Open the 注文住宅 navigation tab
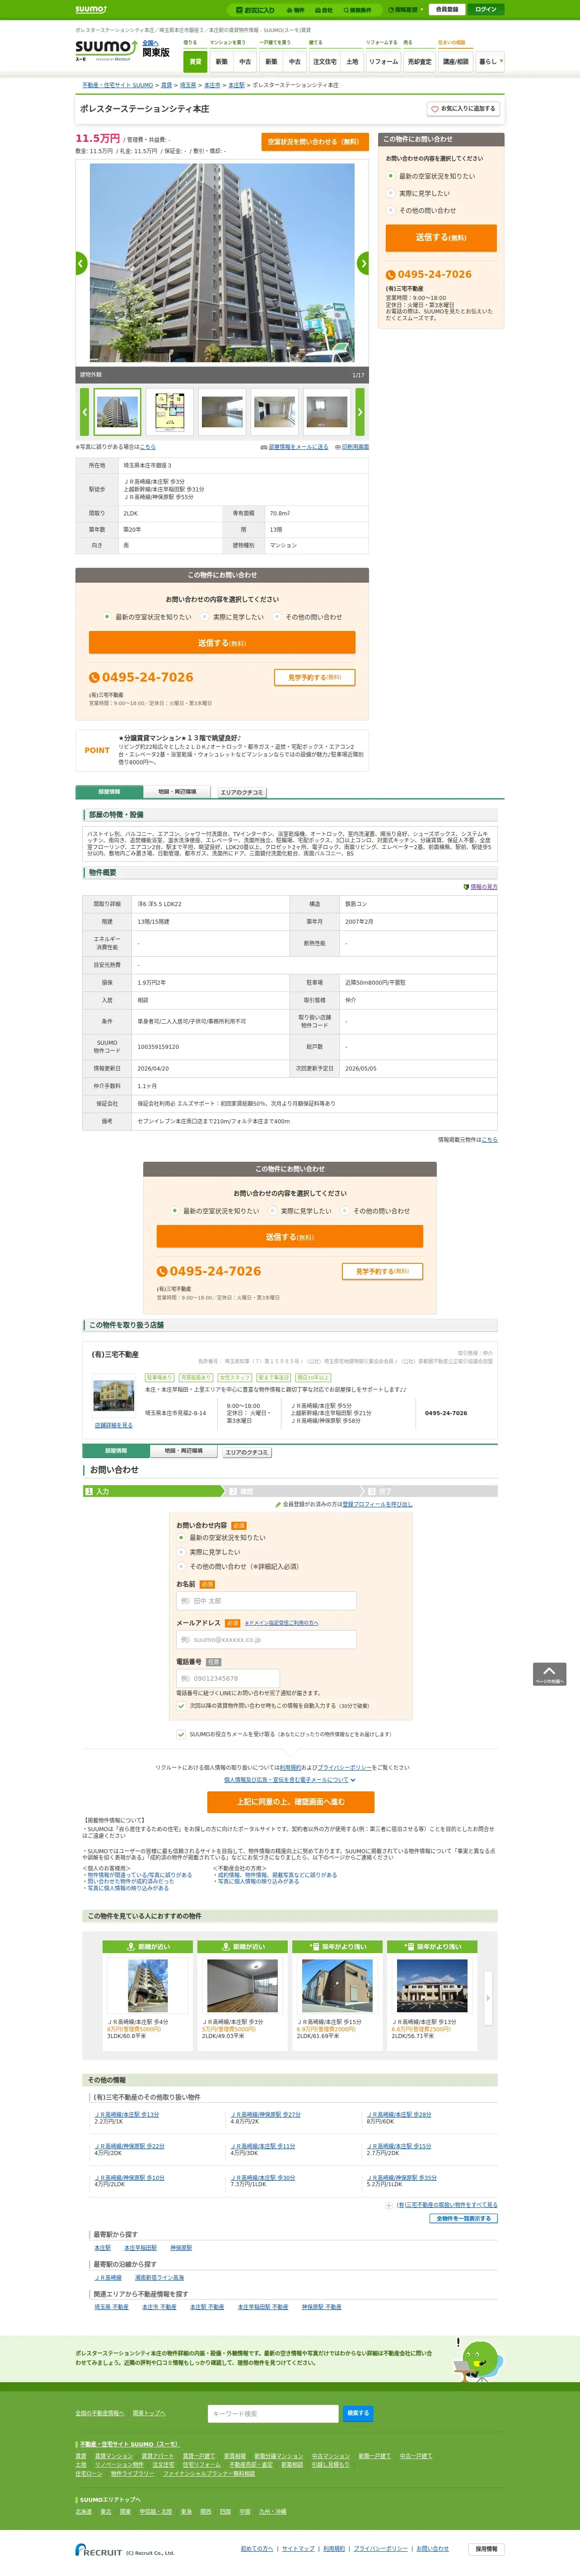This screenshot has width=580, height=2576. click(324, 62)
